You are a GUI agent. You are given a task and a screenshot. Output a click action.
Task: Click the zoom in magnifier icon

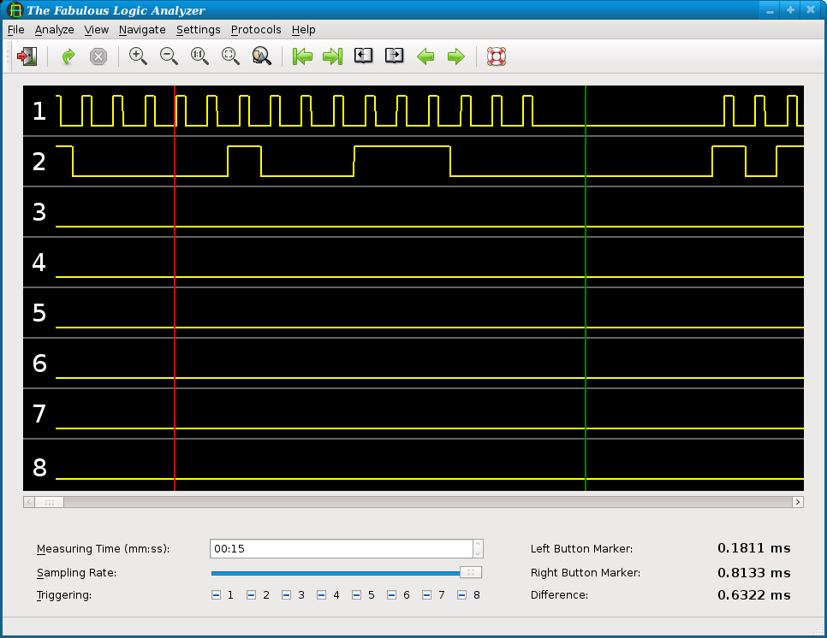point(138,56)
